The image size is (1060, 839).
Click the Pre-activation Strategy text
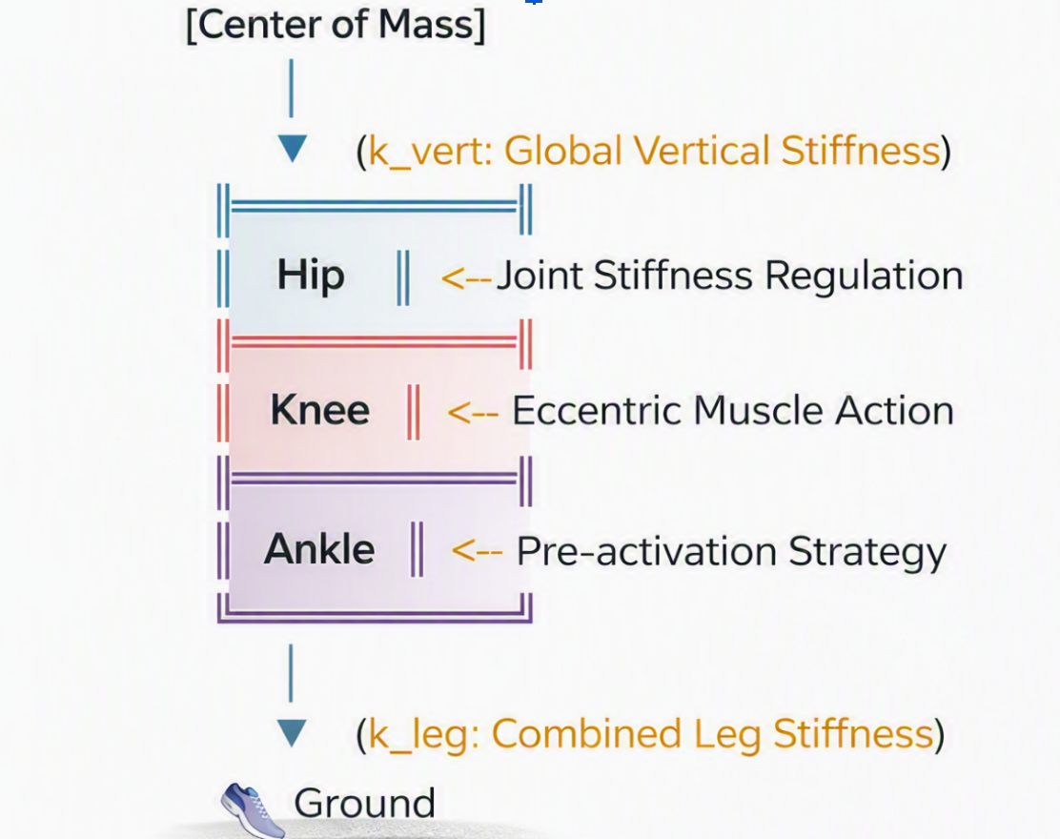pos(731,552)
